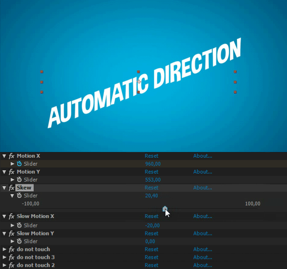Viewport: 287px width, 269px height.
Task: Select the Slow Motion Y effect name
Action: [x=36, y=233]
